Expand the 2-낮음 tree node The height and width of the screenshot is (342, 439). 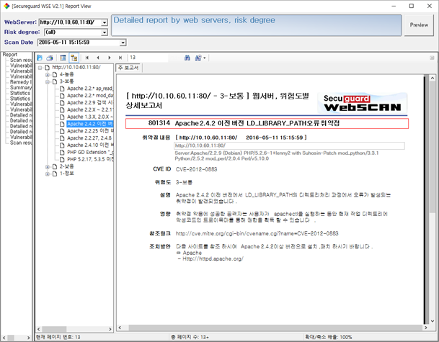click(x=48, y=166)
